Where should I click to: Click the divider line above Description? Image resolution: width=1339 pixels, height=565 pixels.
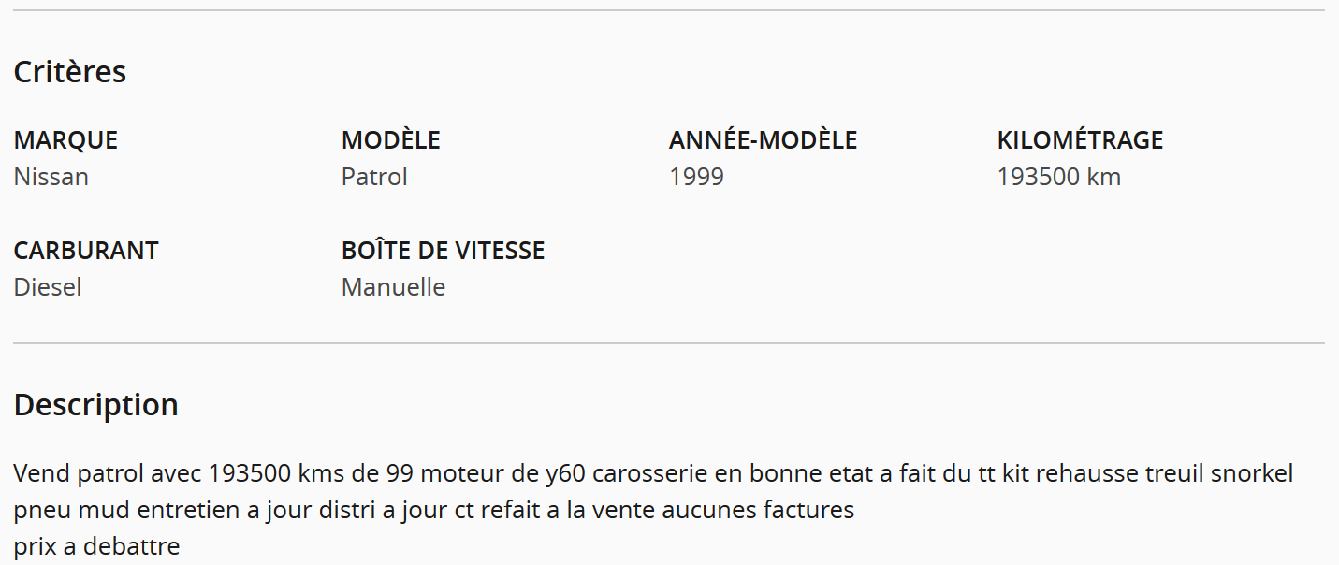pyautogui.click(x=669, y=343)
